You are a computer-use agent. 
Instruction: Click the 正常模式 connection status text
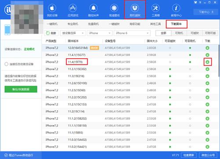[x=29, y=49]
